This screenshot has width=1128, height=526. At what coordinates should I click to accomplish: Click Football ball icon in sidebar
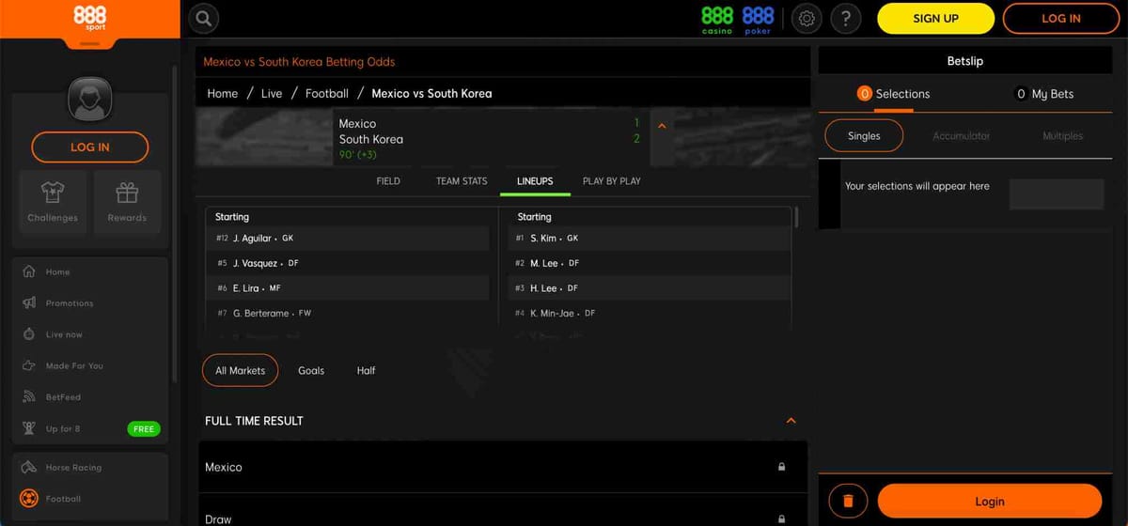tap(28, 499)
